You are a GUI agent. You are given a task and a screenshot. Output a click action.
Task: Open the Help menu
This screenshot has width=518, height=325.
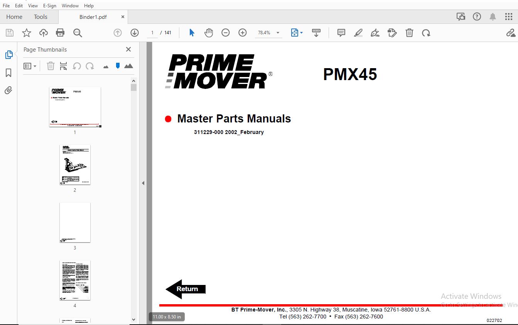click(x=89, y=6)
